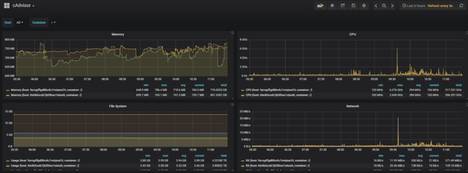
Task: Click Memory total value 801.5301 GB
Action: [219, 95]
